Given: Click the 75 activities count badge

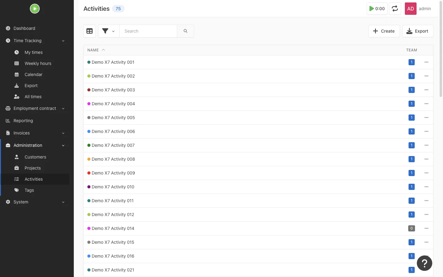Looking at the screenshot, I should [x=118, y=9].
